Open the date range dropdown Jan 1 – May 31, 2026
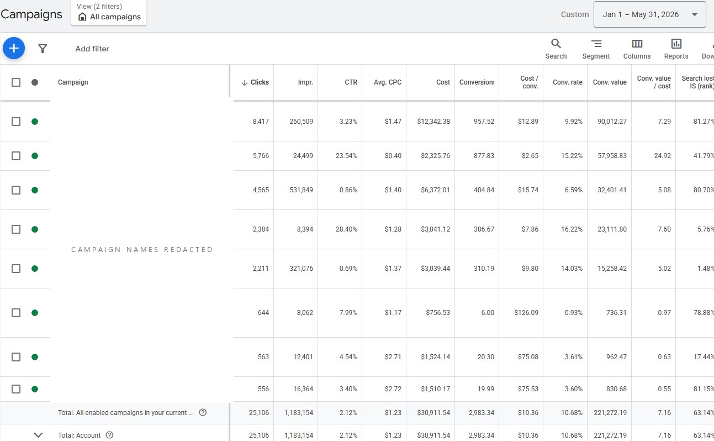714x441 pixels. [650, 14]
